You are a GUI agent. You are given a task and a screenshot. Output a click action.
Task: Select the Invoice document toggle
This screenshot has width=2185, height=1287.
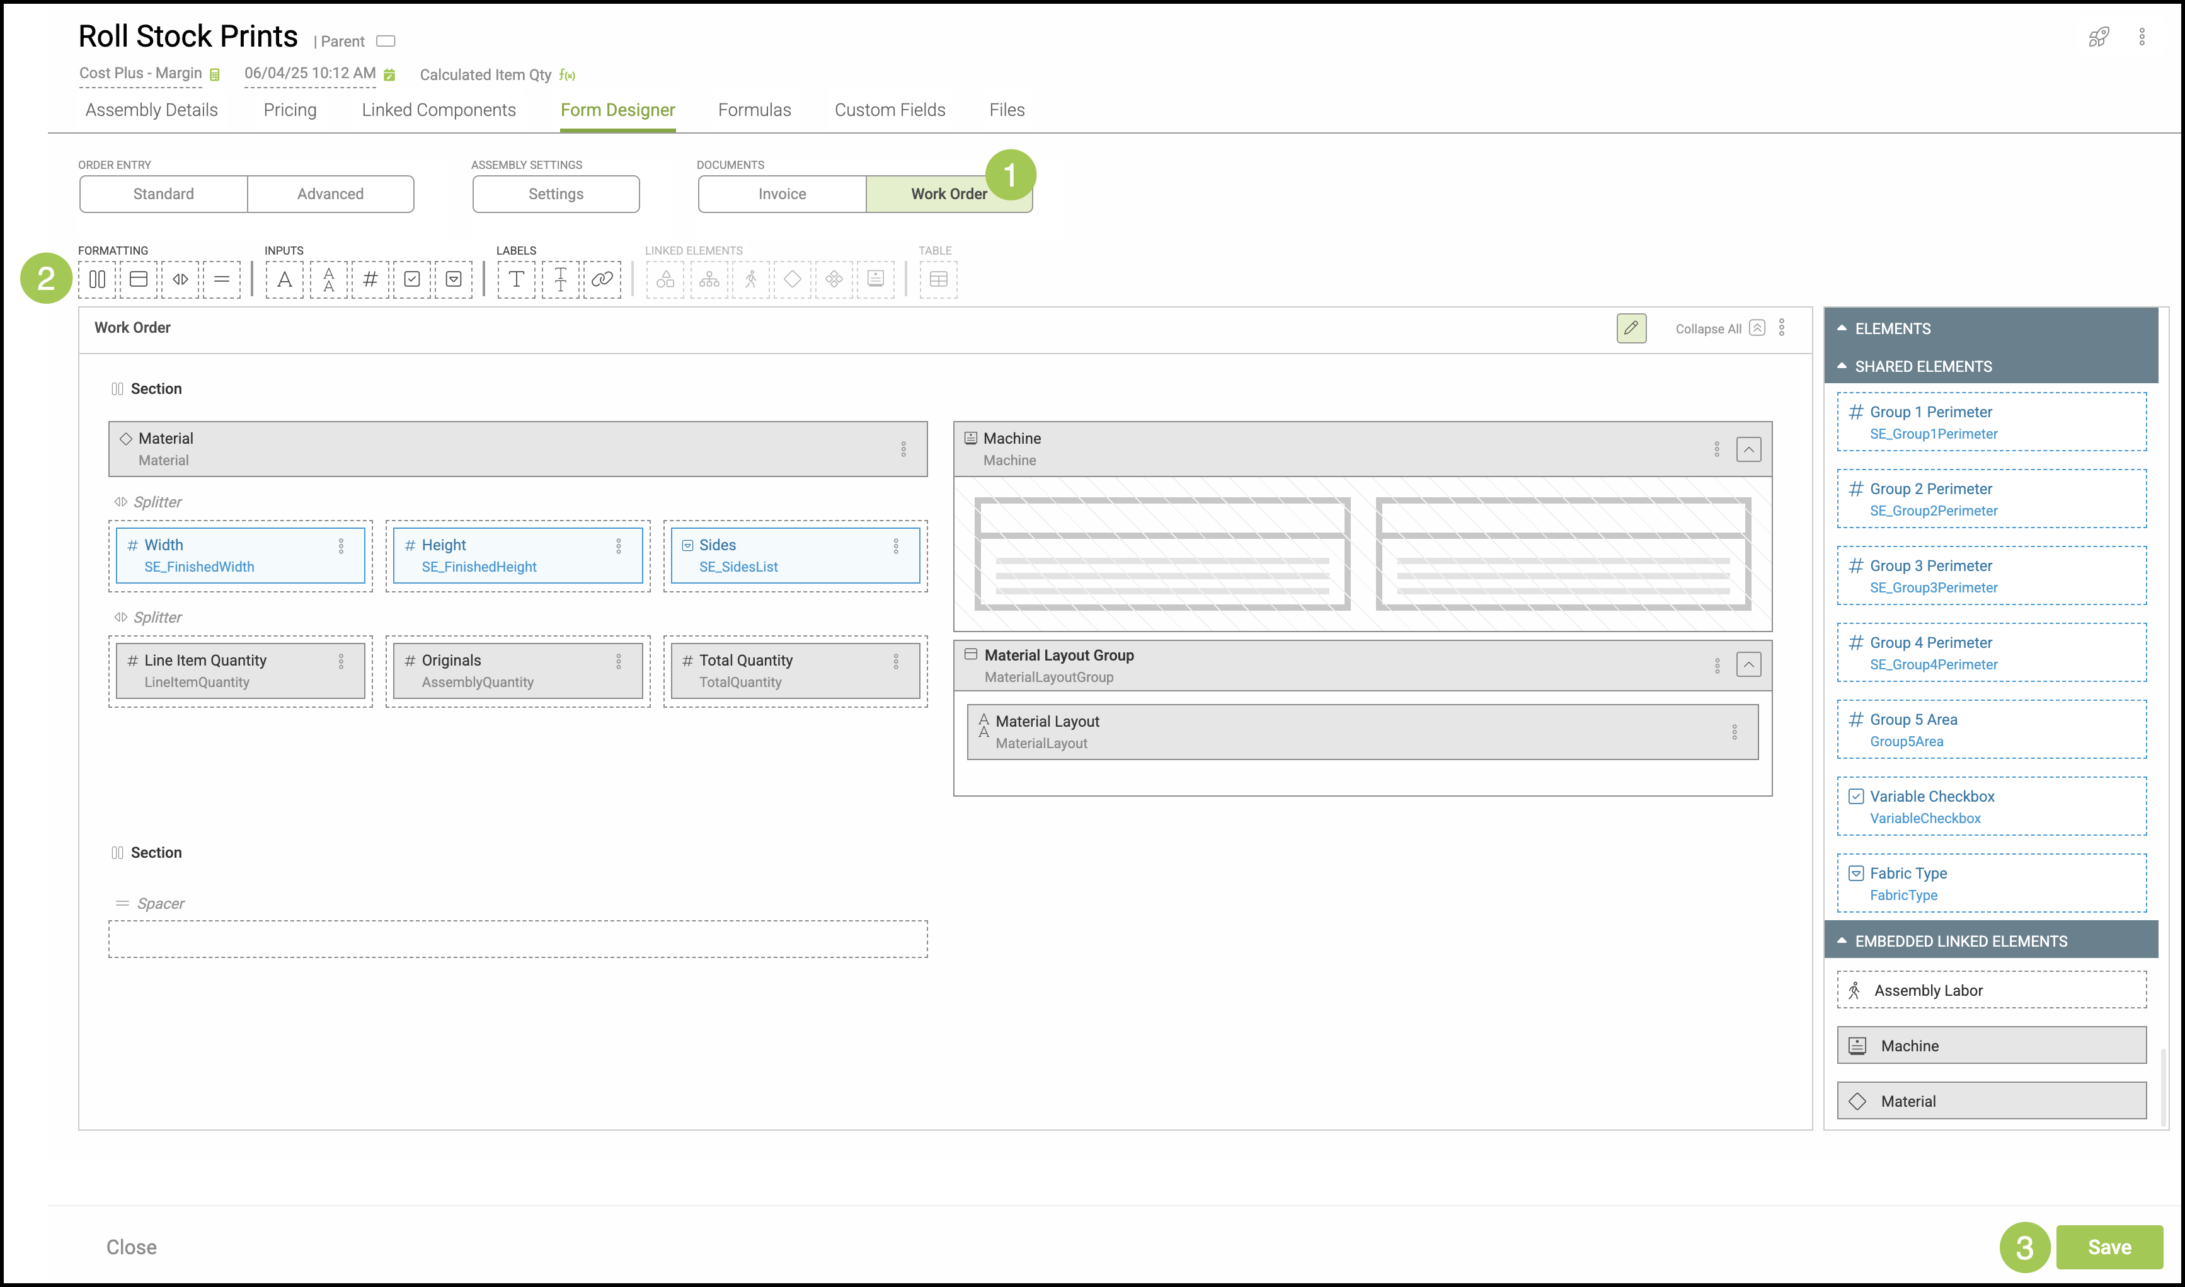782,194
